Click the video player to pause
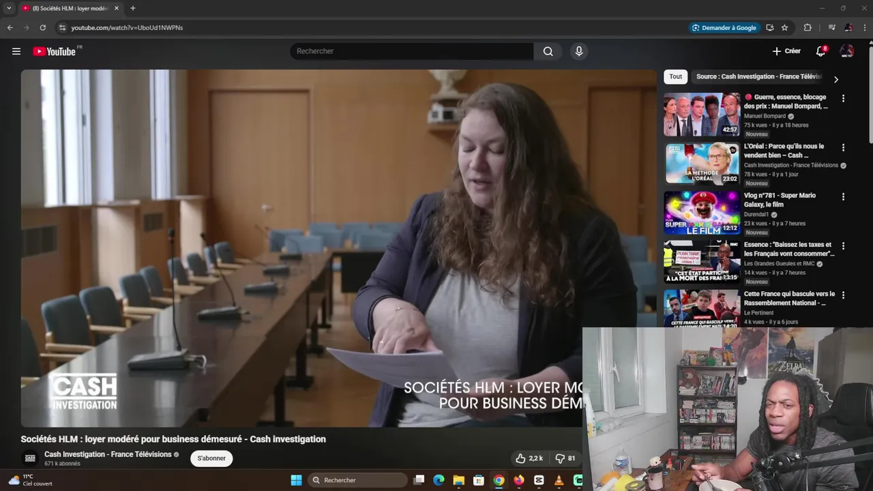This screenshot has width=873, height=491. click(x=338, y=248)
